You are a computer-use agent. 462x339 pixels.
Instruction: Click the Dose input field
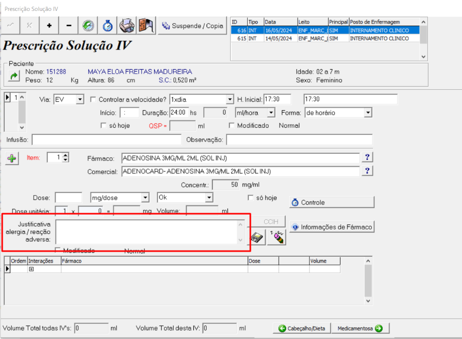pyautogui.click(x=69, y=197)
